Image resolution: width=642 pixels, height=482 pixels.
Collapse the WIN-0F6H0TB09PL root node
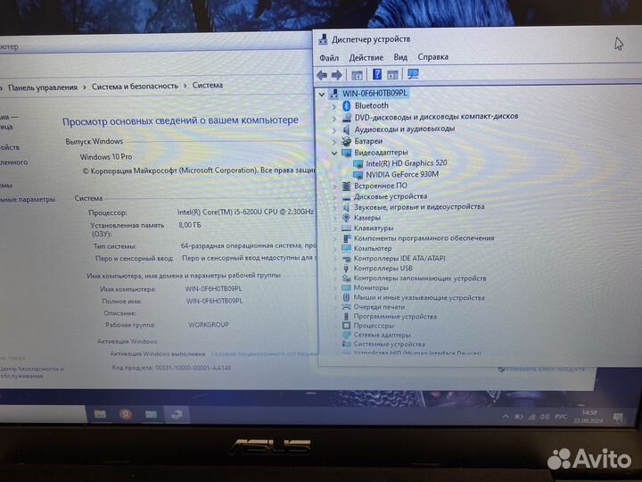pyautogui.click(x=322, y=95)
